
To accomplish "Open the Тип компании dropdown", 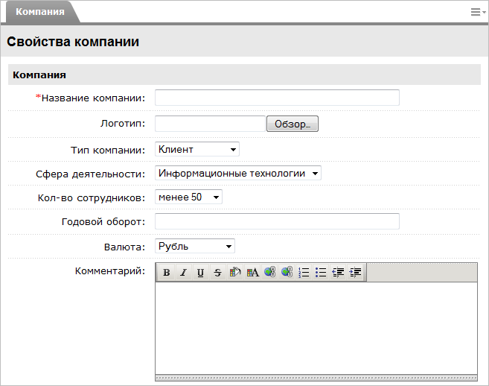I will tap(197, 149).
